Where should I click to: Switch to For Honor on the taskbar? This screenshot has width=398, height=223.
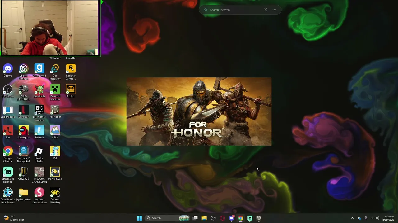pyautogui.click(x=259, y=218)
